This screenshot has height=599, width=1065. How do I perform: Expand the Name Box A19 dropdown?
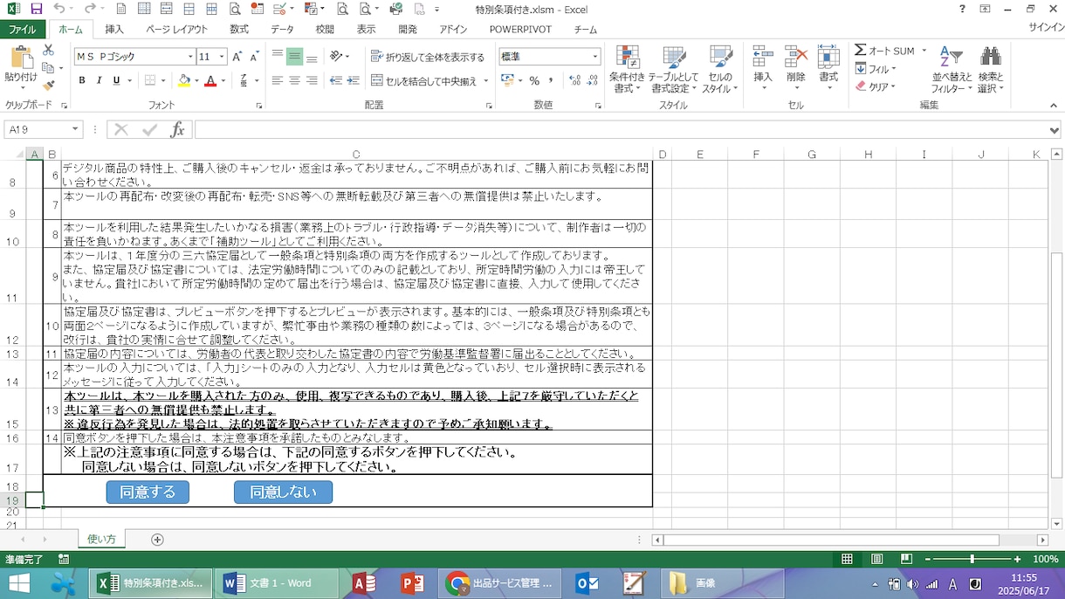point(75,129)
